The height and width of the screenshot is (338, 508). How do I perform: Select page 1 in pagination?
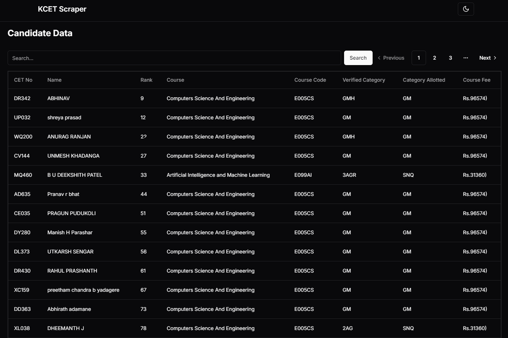[x=418, y=58]
